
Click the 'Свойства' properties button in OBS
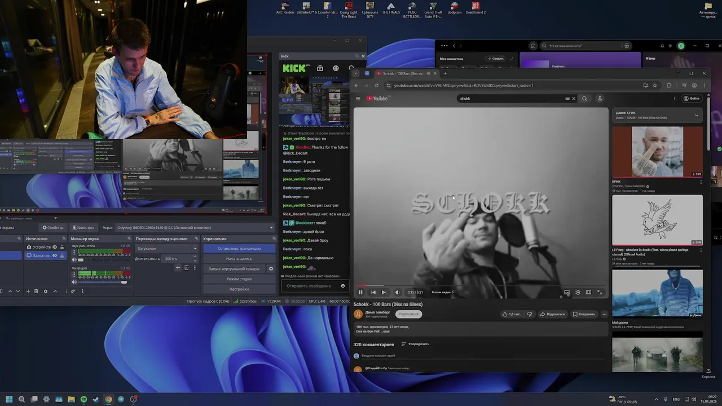point(53,228)
